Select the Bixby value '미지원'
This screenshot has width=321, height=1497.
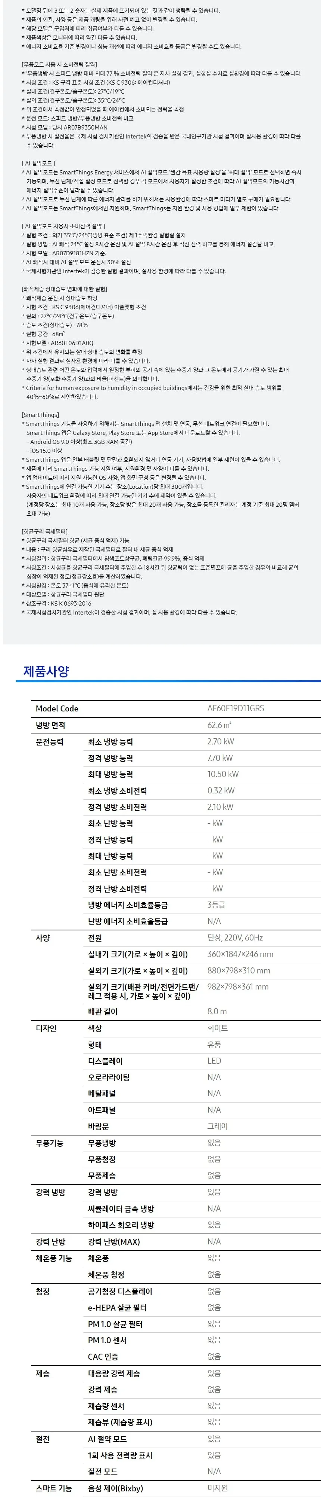[x=218, y=1488]
